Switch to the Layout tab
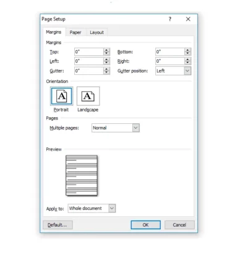This screenshot has height=254, width=235. [96, 32]
